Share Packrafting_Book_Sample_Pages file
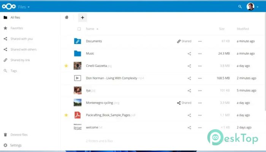Viewport: 266px width, 152px height. 189,115
